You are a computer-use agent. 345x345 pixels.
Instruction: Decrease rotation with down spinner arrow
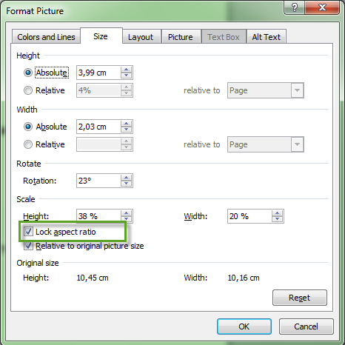[x=127, y=184]
